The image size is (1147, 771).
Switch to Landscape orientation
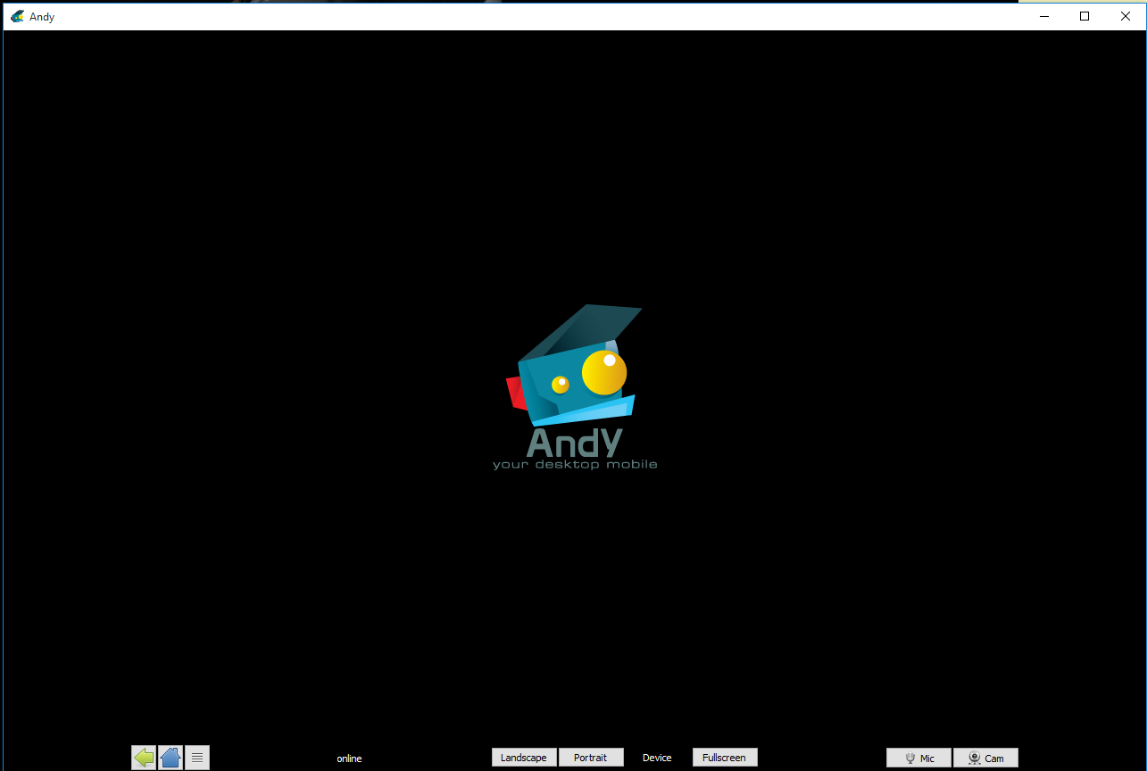[x=524, y=758]
